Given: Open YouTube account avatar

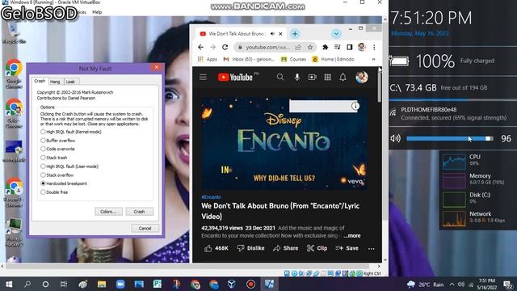Looking at the screenshot, I should point(362,78).
